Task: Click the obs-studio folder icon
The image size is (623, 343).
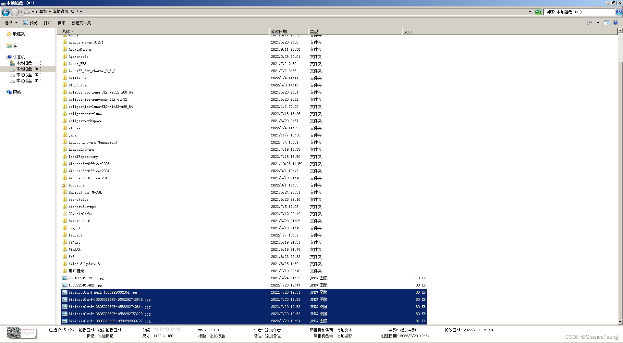Action: (x=65, y=199)
